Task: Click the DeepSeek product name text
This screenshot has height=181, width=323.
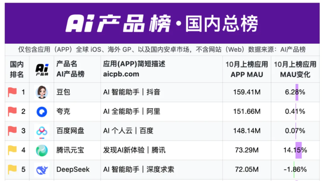Action: (x=73, y=170)
